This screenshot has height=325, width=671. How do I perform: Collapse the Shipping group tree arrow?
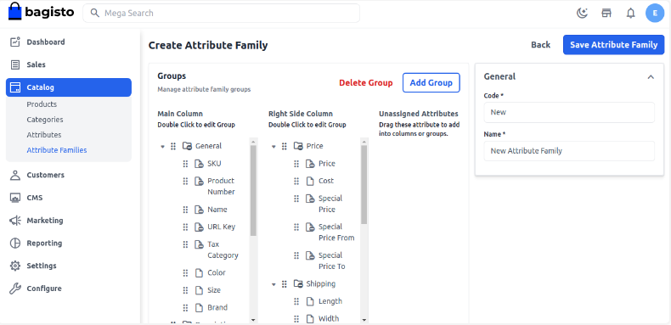[x=273, y=284]
